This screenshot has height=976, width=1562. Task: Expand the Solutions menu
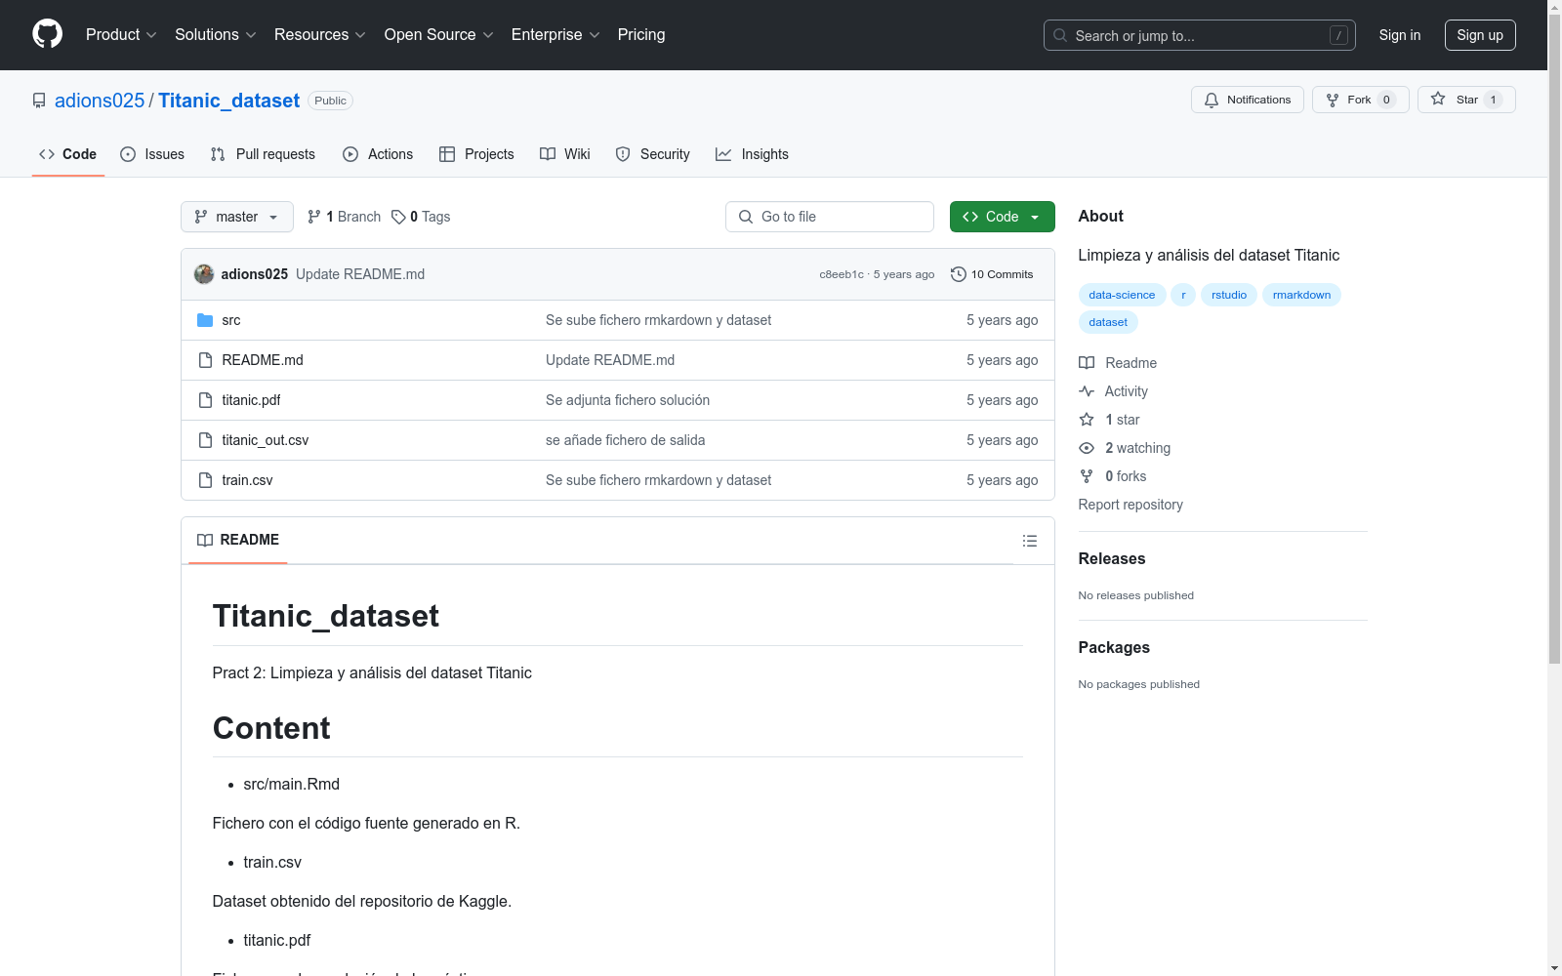(x=216, y=34)
